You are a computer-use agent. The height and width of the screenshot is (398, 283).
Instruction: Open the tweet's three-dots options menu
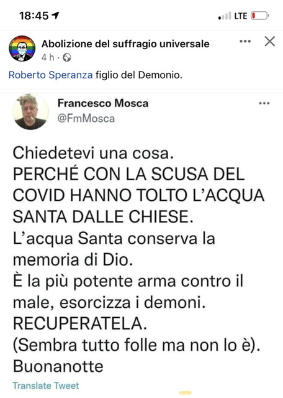pos(264,103)
